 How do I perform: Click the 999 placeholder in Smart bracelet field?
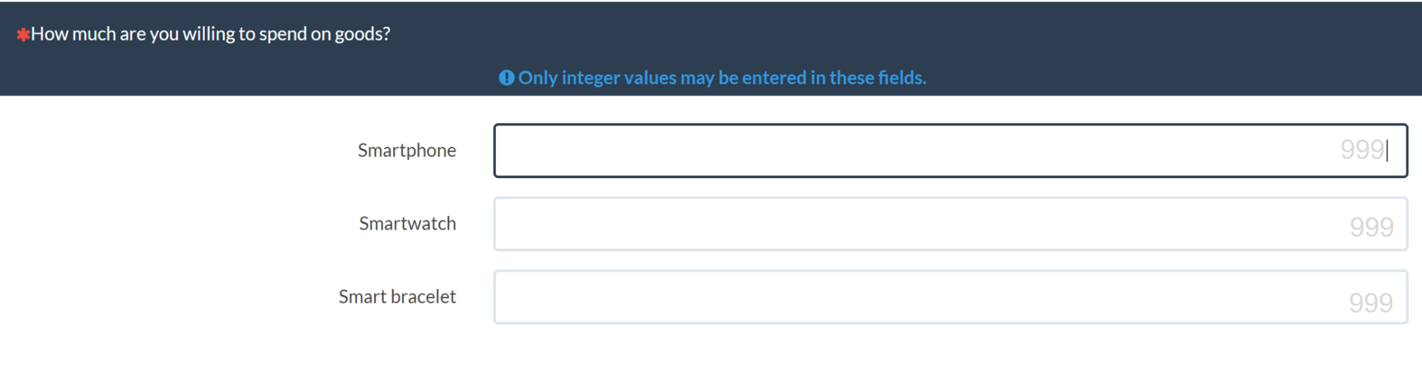(1371, 303)
